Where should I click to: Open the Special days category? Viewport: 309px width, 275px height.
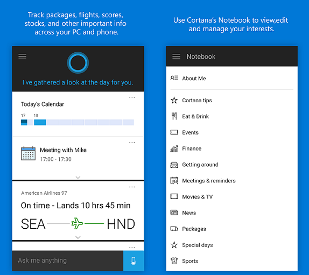pos(231,245)
